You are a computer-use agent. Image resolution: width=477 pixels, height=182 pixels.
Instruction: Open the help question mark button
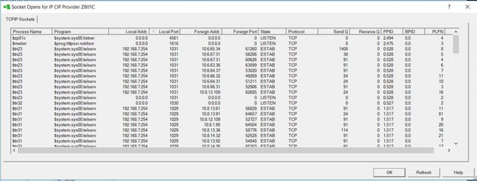(449, 6)
